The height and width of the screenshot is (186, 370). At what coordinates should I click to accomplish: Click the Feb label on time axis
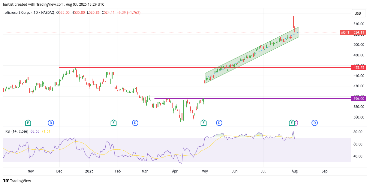tap(118, 171)
